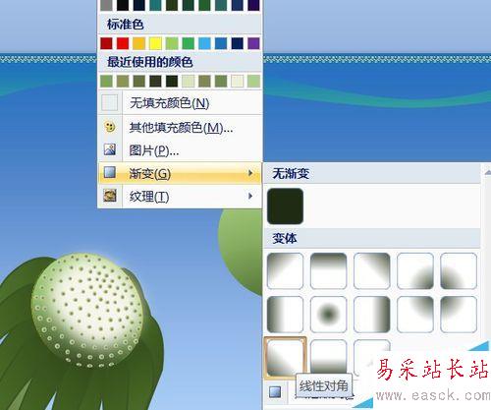The width and height of the screenshot is (491, 410).
Task: Select 图片(P)... fill option
Action: click(180, 150)
